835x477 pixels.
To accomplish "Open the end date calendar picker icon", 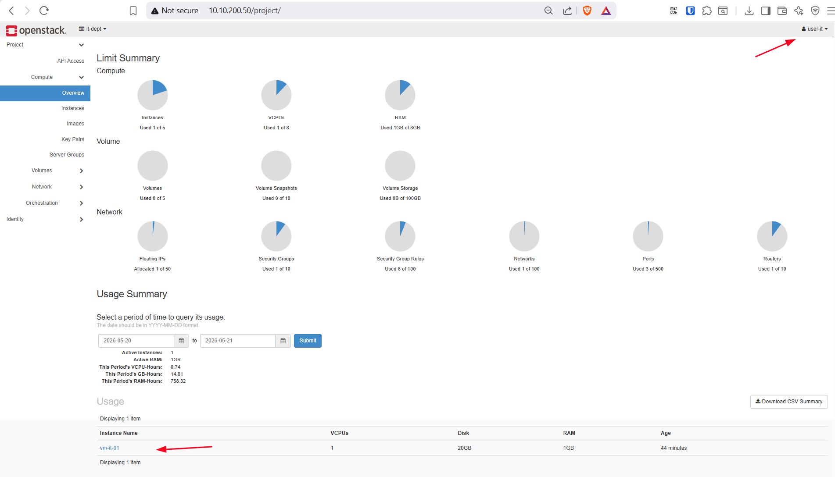I will pos(283,341).
